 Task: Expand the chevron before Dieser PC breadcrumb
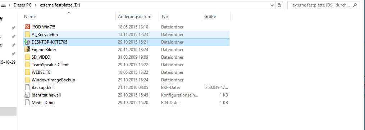tap(9, 5)
